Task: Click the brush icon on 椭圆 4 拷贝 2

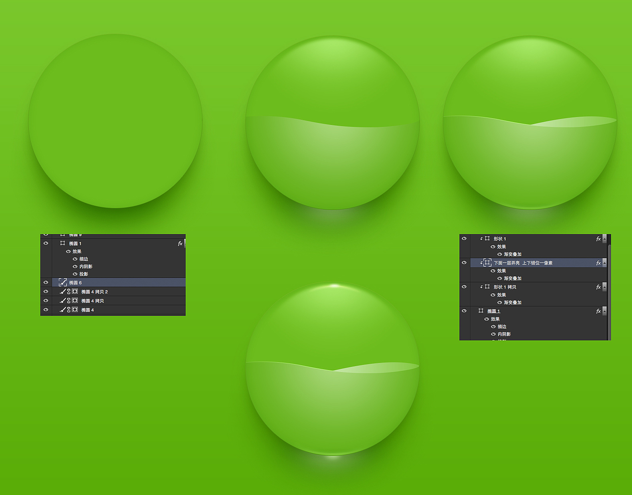Action: pos(63,291)
